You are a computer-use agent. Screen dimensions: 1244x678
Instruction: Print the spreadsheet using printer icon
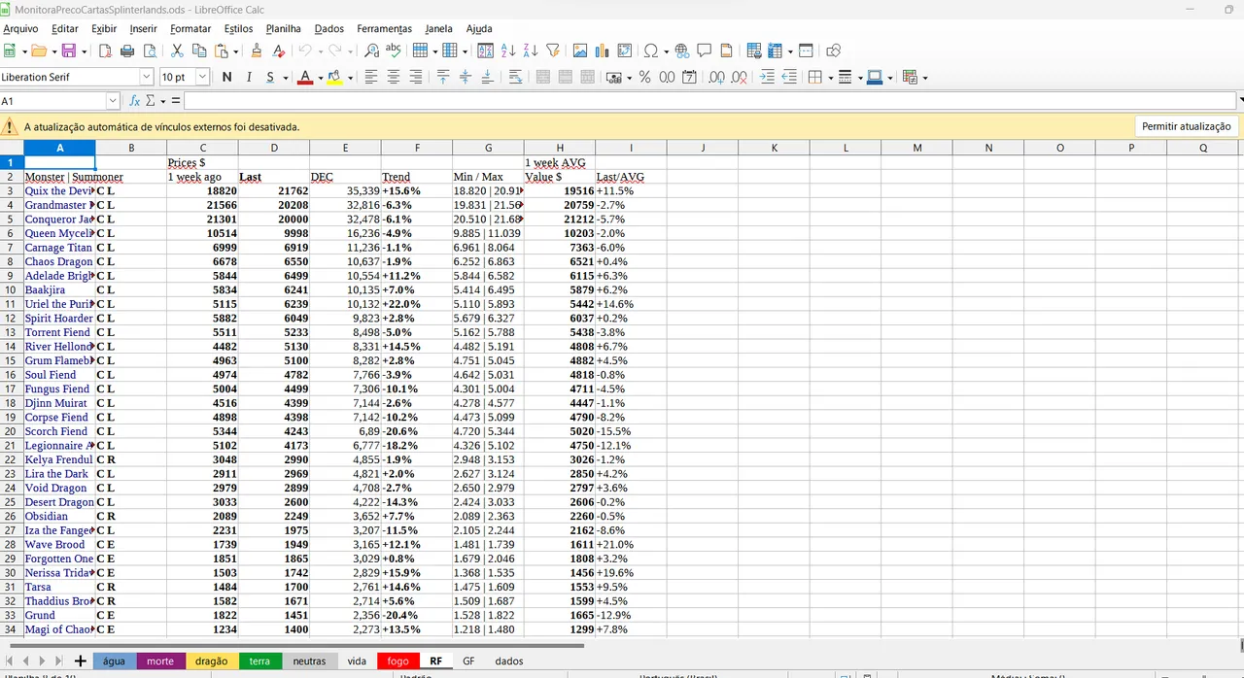click(127, 51)
